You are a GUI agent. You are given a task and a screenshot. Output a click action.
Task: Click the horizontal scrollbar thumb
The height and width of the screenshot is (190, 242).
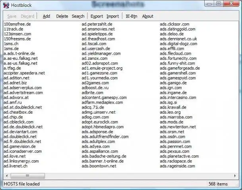[28, 176]
